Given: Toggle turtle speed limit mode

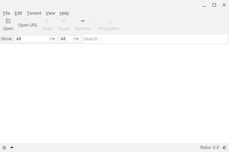Looking at the screenshot, I should click(12, 147).
